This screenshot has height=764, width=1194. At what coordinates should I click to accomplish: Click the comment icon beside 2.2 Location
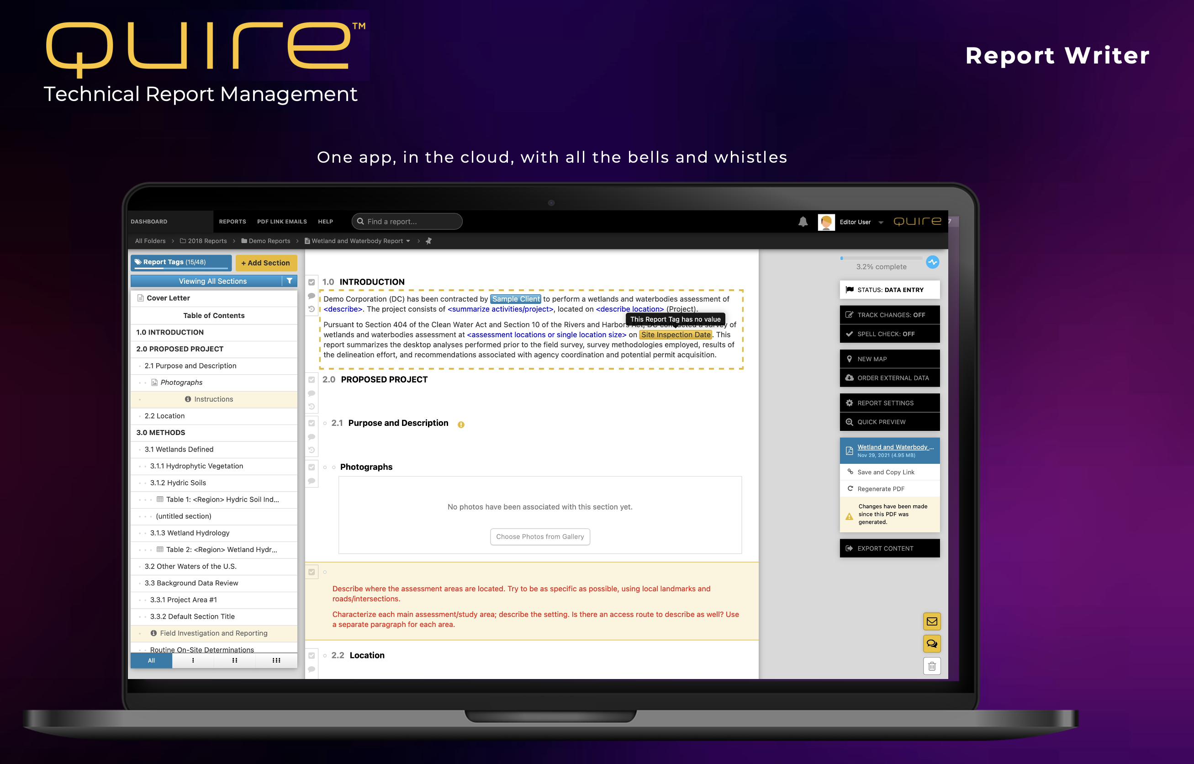click(312, 669)
